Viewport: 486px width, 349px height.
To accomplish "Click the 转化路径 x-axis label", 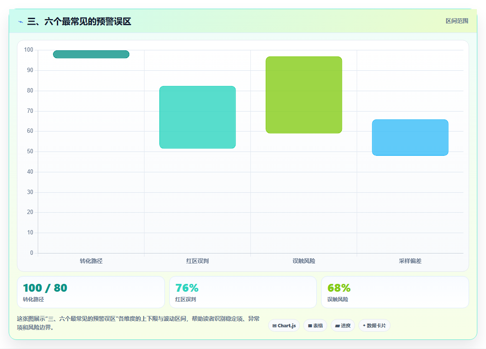I will [x=91, y=261].
